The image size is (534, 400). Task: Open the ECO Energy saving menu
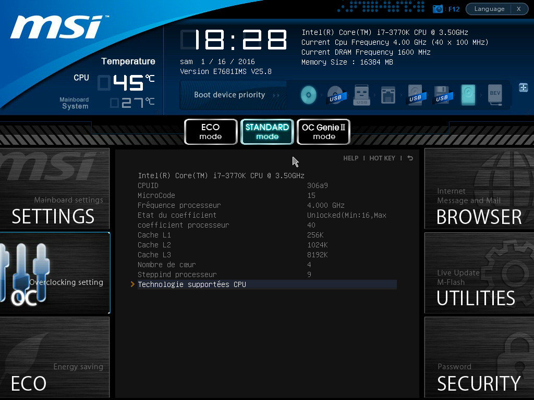click(x=54, y=357)
